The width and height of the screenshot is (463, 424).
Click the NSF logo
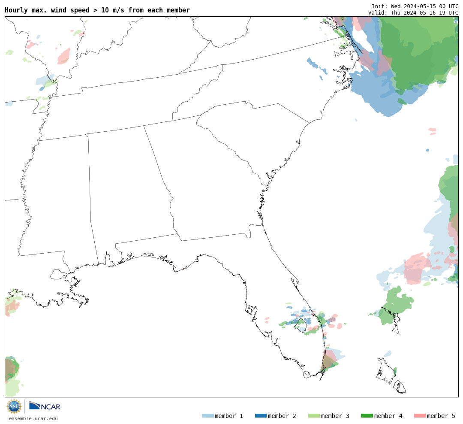click(x=14, y=406)
